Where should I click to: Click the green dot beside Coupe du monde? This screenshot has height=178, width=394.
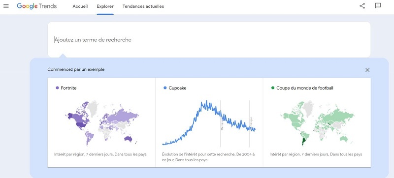(273, 88)
